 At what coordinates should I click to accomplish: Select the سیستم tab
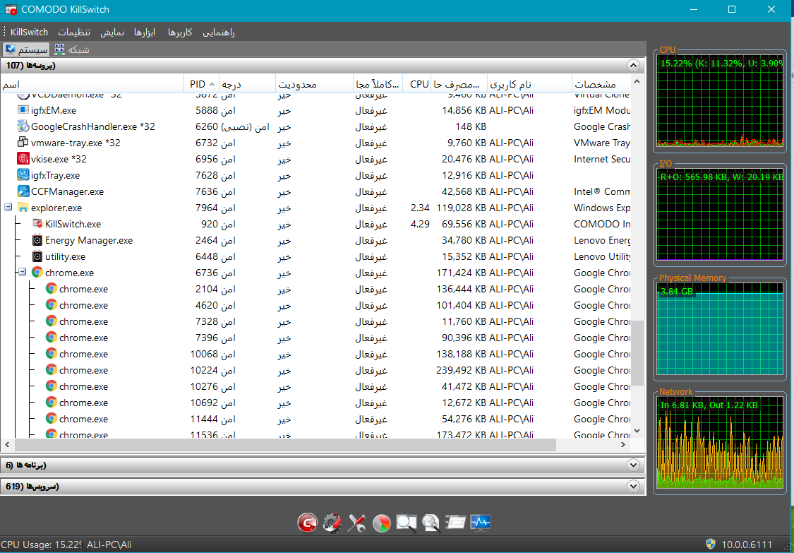pyautogui.click(x=26, y=49)
